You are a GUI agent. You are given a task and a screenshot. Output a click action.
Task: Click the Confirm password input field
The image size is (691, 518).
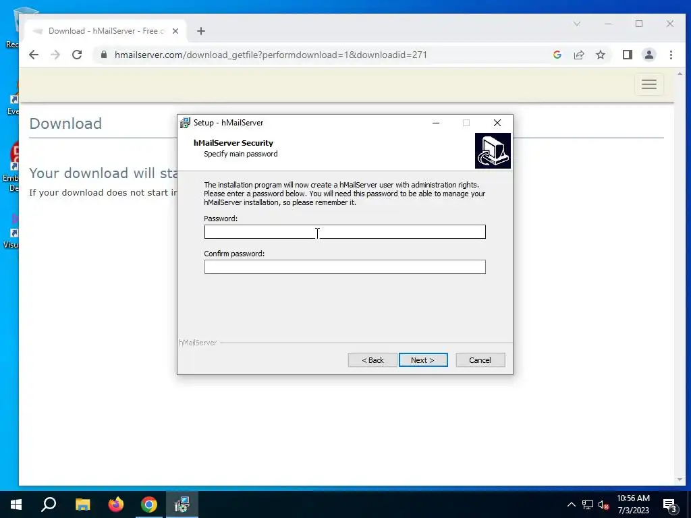pyautogui.click(x=345, y=266)
